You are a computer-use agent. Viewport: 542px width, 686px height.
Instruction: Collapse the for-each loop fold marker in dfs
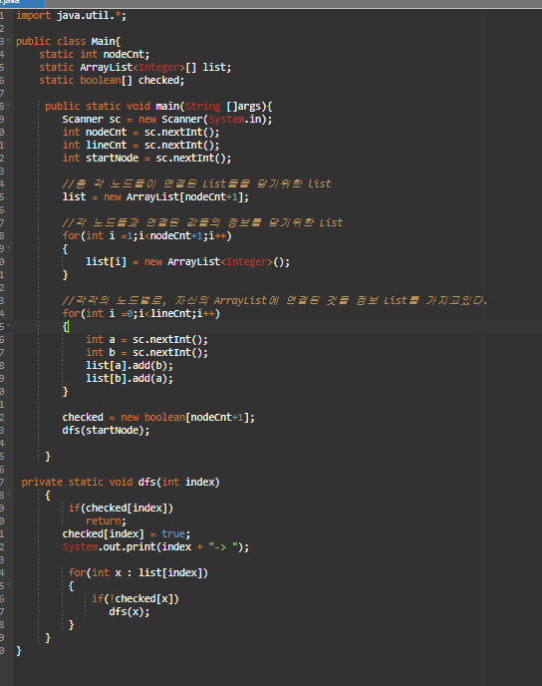tap(8, 584)
